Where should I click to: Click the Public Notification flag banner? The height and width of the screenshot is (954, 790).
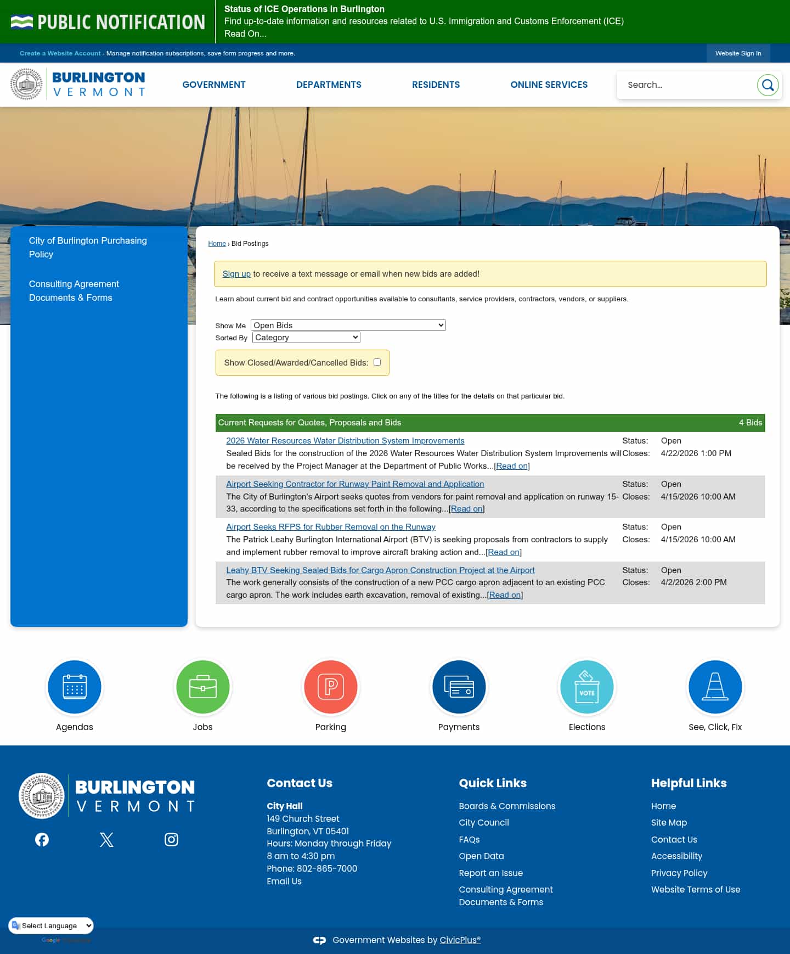point(108,22)
